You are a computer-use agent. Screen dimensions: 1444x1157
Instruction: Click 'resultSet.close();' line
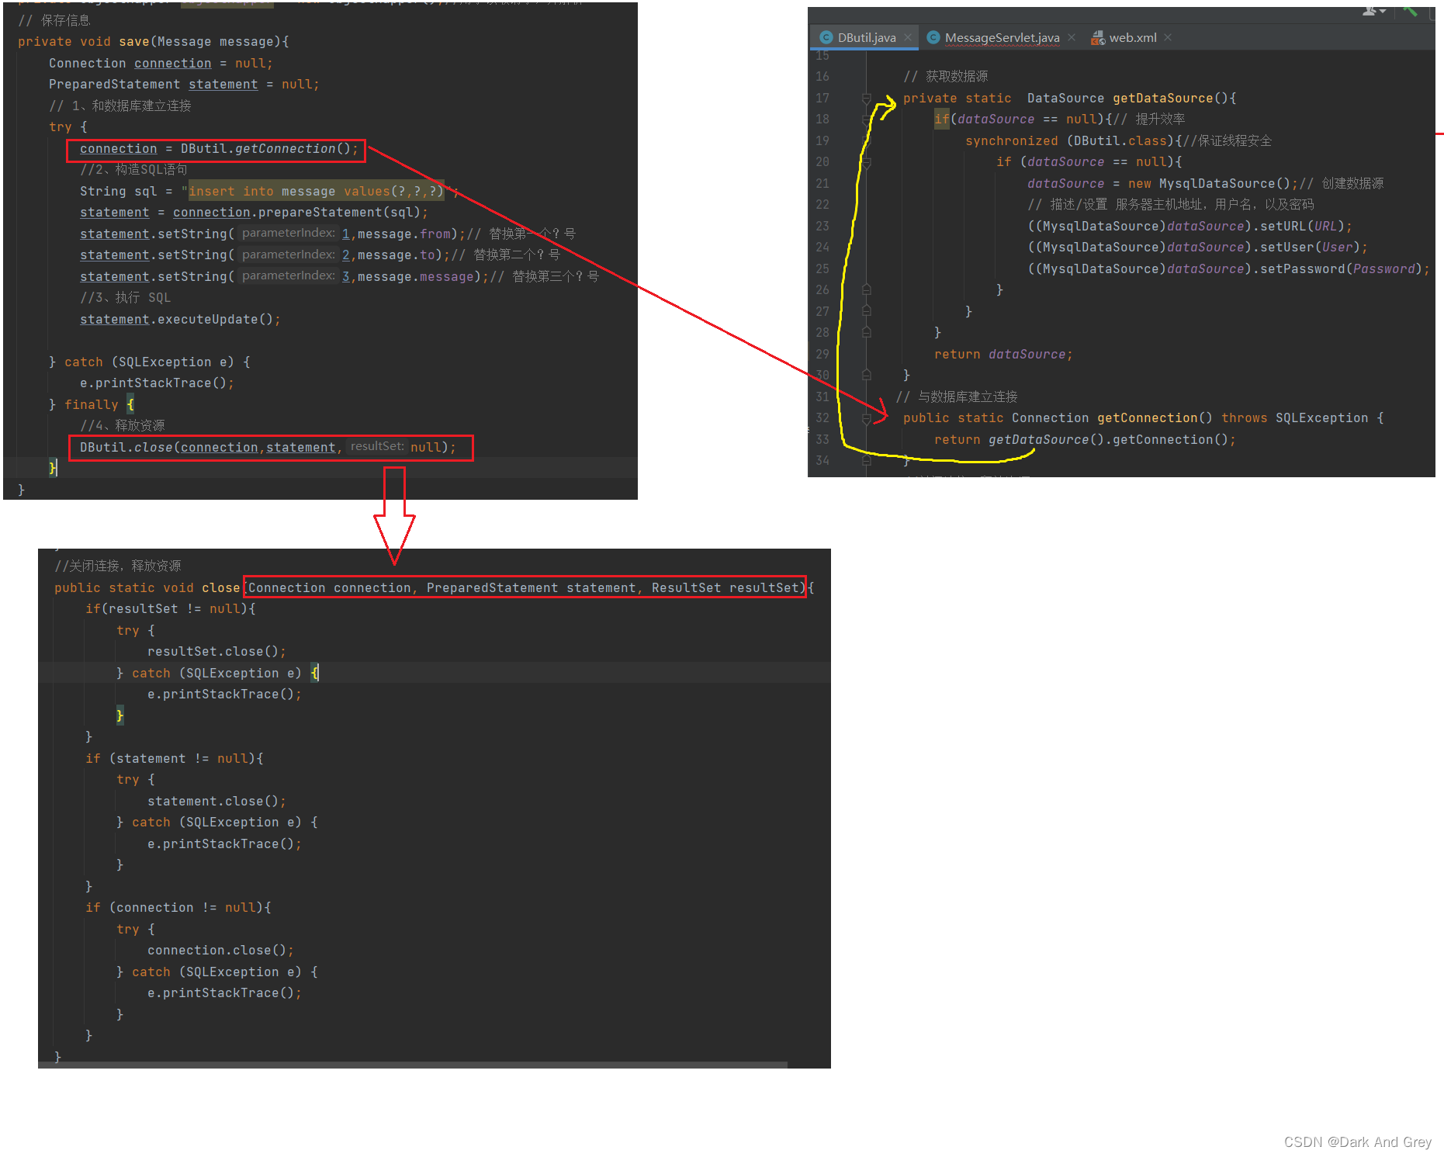tap(216, 651)
